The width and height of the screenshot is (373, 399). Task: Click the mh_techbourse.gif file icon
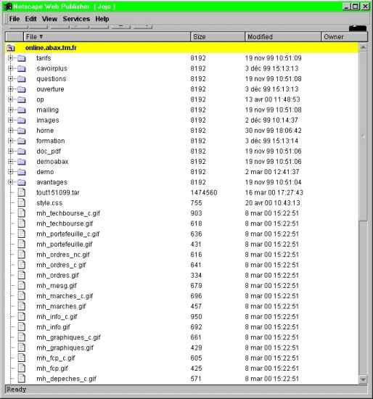pyautogui.click(x=22, y=223)
